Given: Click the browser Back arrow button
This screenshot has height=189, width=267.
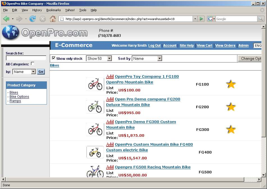Looking at the screenshot, I should click(x=6, y=19).
